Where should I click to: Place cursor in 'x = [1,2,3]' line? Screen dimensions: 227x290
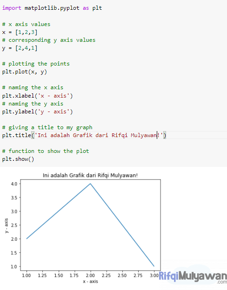pyautogui.click(x=20, y=32)
